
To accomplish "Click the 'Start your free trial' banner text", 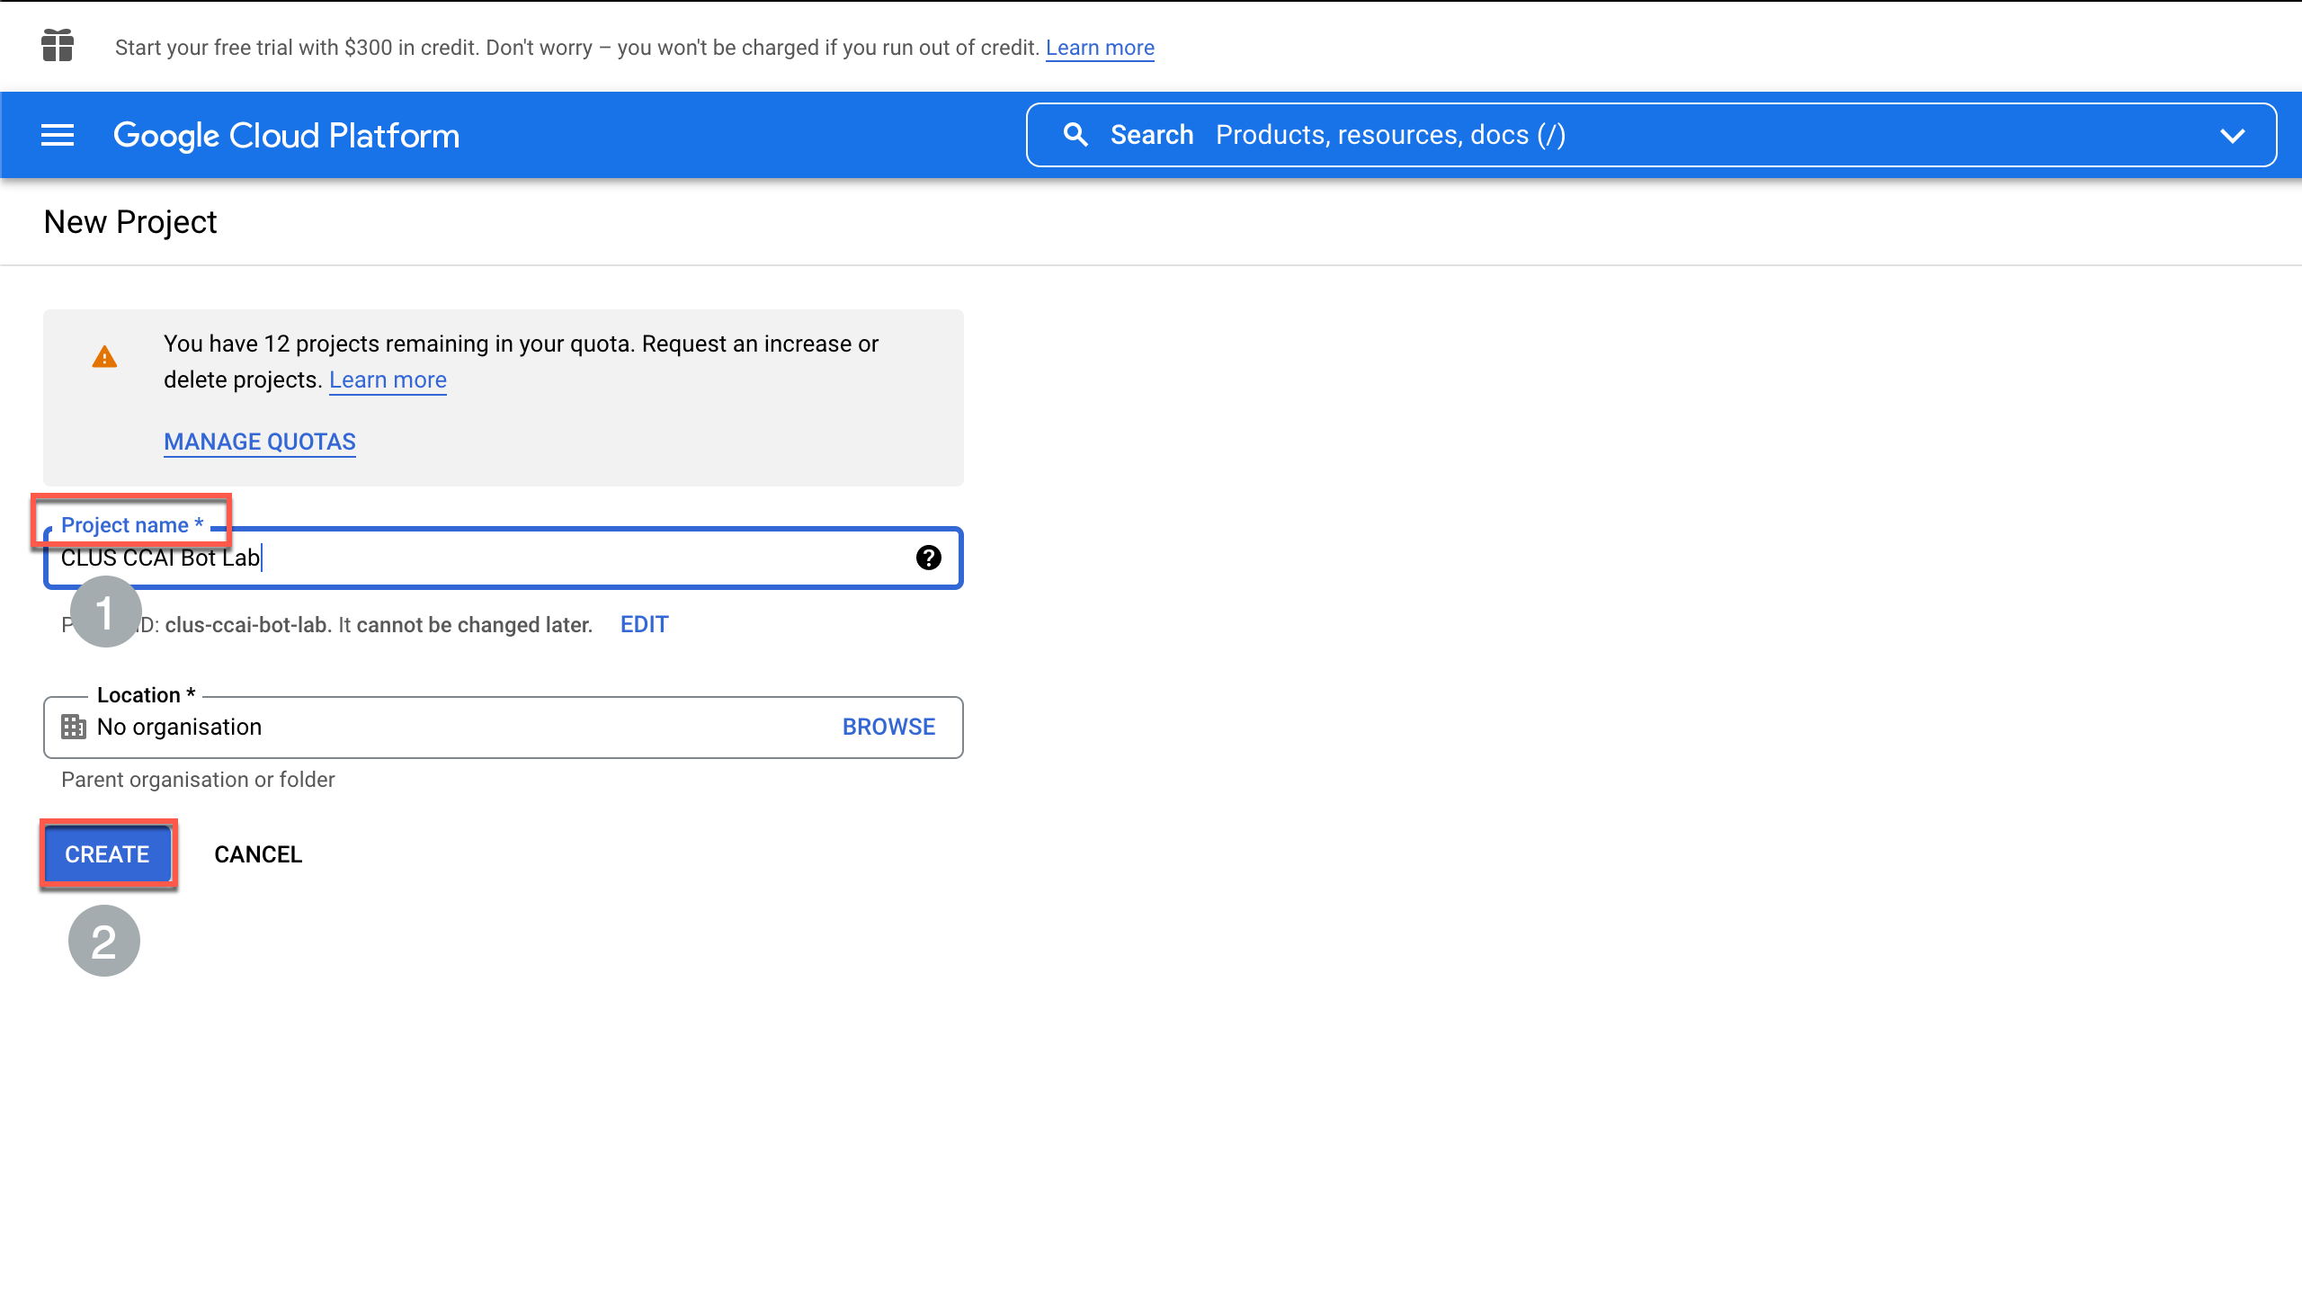I will [577, 48].
